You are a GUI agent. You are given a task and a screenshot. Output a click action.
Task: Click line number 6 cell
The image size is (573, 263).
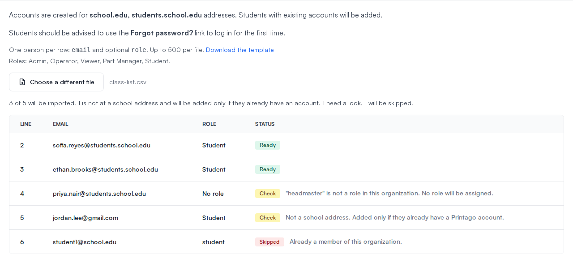[22, 242]
